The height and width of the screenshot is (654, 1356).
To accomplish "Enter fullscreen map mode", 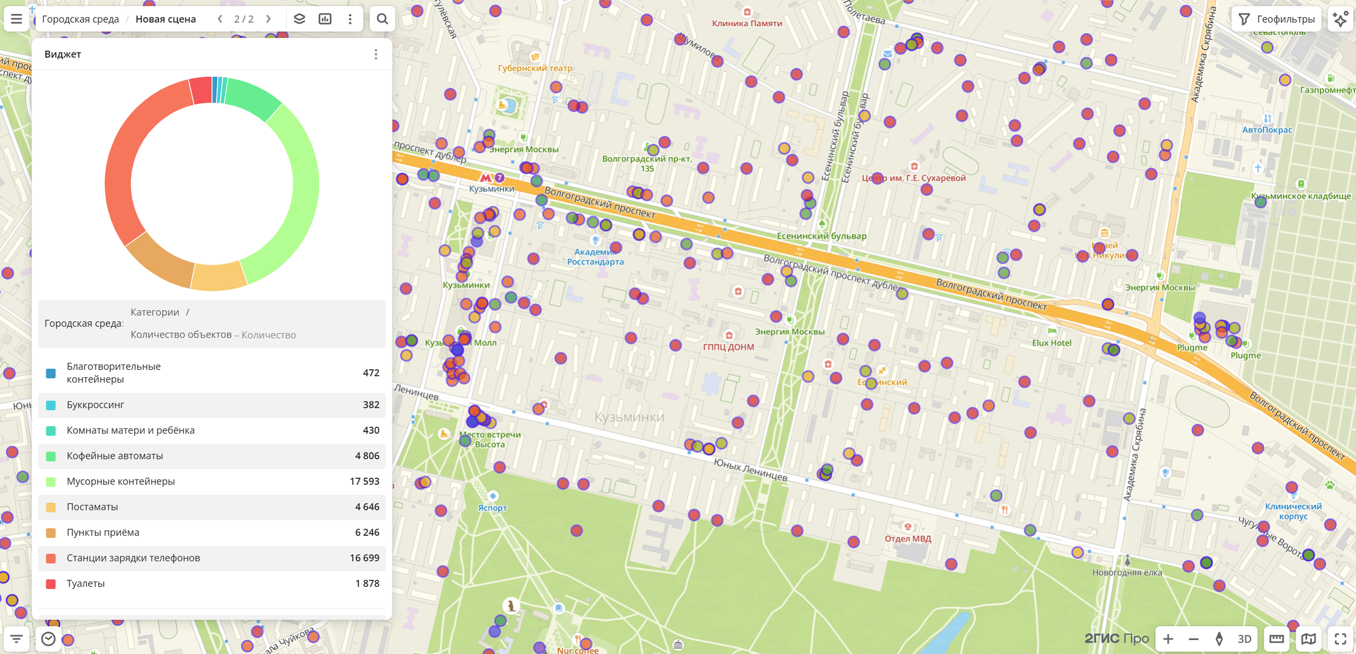I will click(x=1340, y=639).
